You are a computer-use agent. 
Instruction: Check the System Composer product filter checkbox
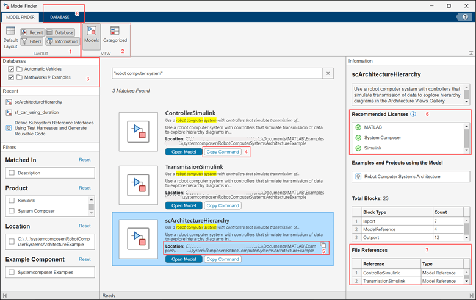coord(12,211)
